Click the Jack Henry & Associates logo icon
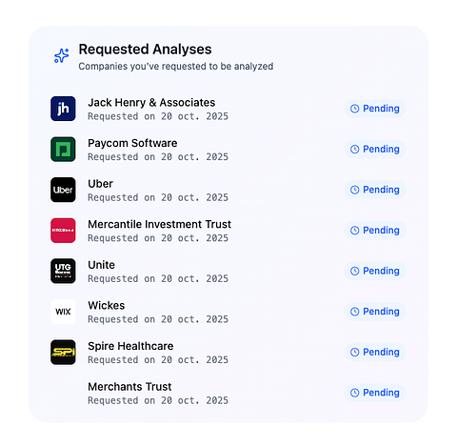The height and width of the screenshot is (446, 457). click(63, 109)
